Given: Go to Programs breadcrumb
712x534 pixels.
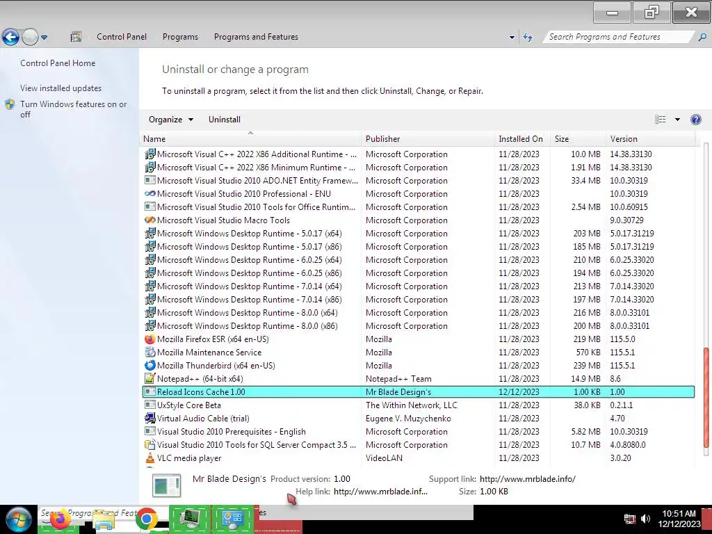Looking at the screenshot, I should click(x=180, y=37).
